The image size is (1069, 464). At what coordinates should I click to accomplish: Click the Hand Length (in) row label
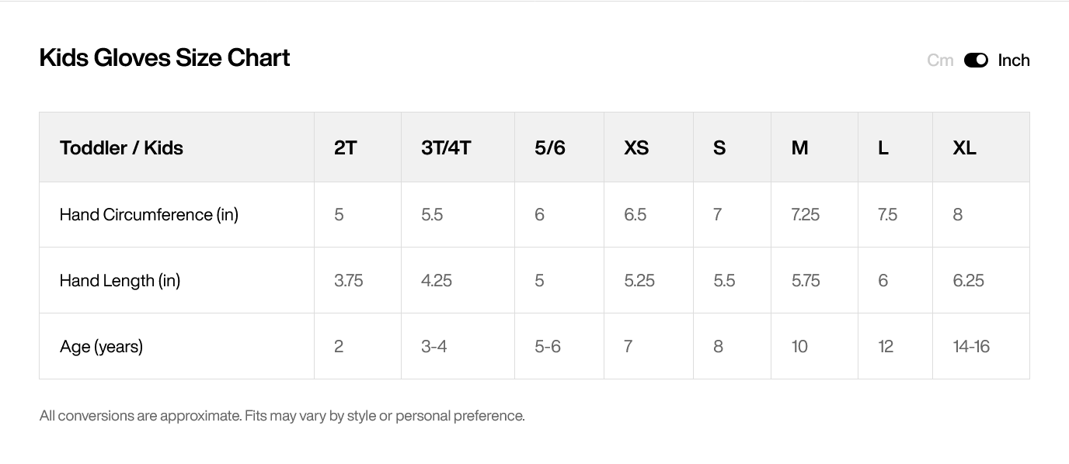[120, 280]
